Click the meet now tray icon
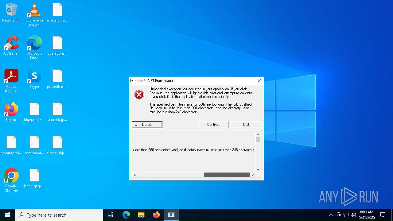The width and height of the screenshot is (393, 221). (x=339, y=215)
